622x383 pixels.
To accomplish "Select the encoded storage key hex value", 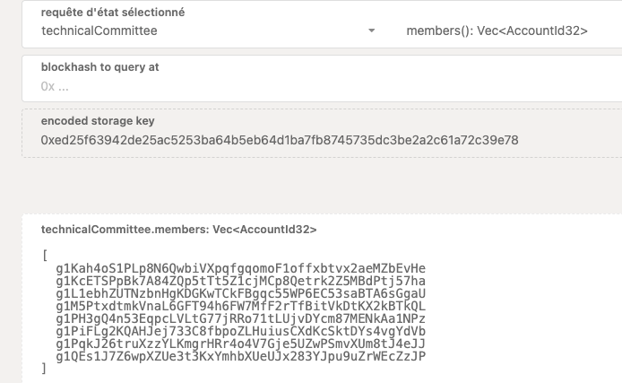I will 280,140.
